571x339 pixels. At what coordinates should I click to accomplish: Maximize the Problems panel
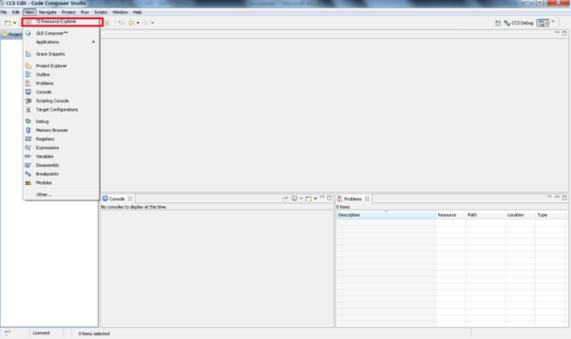(x=565, y=198)
